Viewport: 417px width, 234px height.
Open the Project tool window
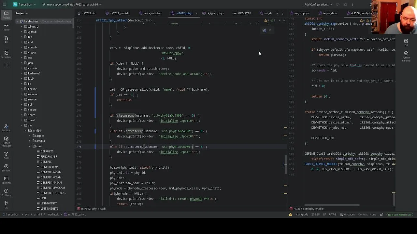pos(6,15)
